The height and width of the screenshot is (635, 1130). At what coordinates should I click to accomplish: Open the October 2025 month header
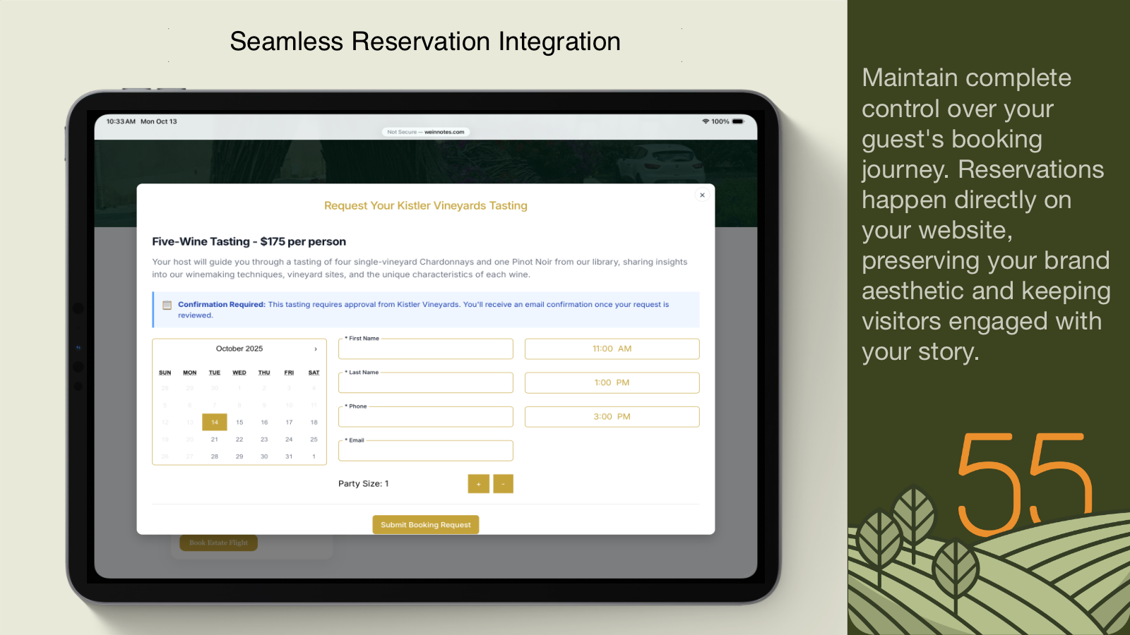click(239, 348)
